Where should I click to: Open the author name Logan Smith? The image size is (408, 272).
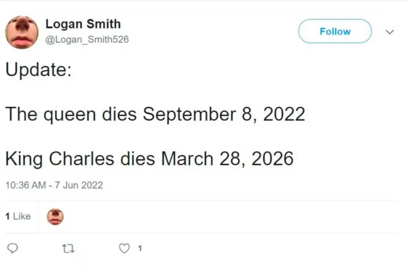(83, 23)
